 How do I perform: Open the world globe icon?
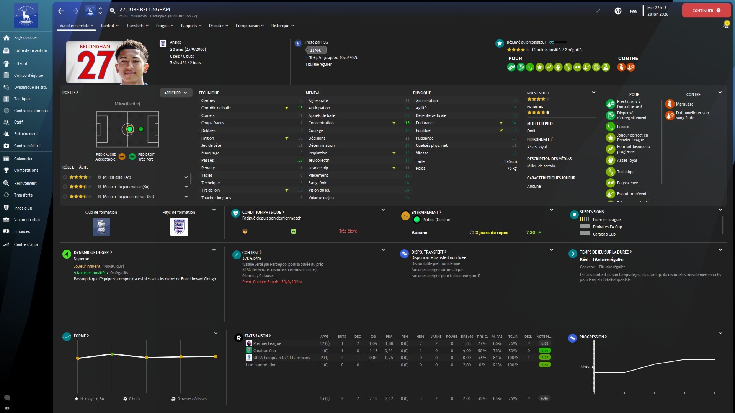618,11
